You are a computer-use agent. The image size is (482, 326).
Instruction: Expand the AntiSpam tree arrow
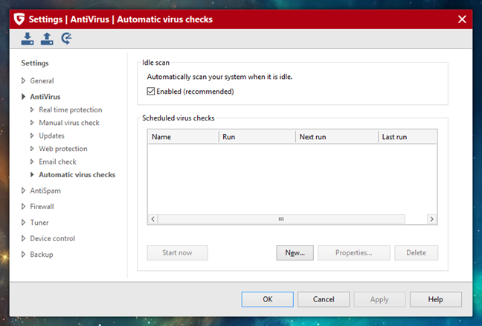pyautogui.click(x=23, y=191)
